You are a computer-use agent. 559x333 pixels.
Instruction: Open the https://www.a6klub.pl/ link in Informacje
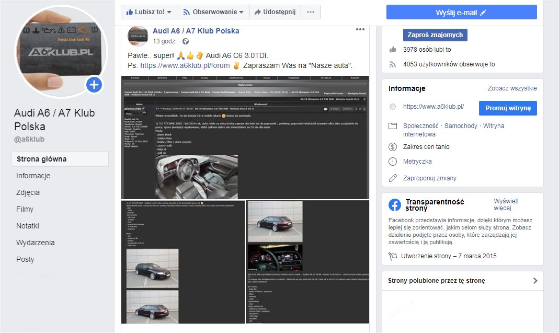point(433,106)
